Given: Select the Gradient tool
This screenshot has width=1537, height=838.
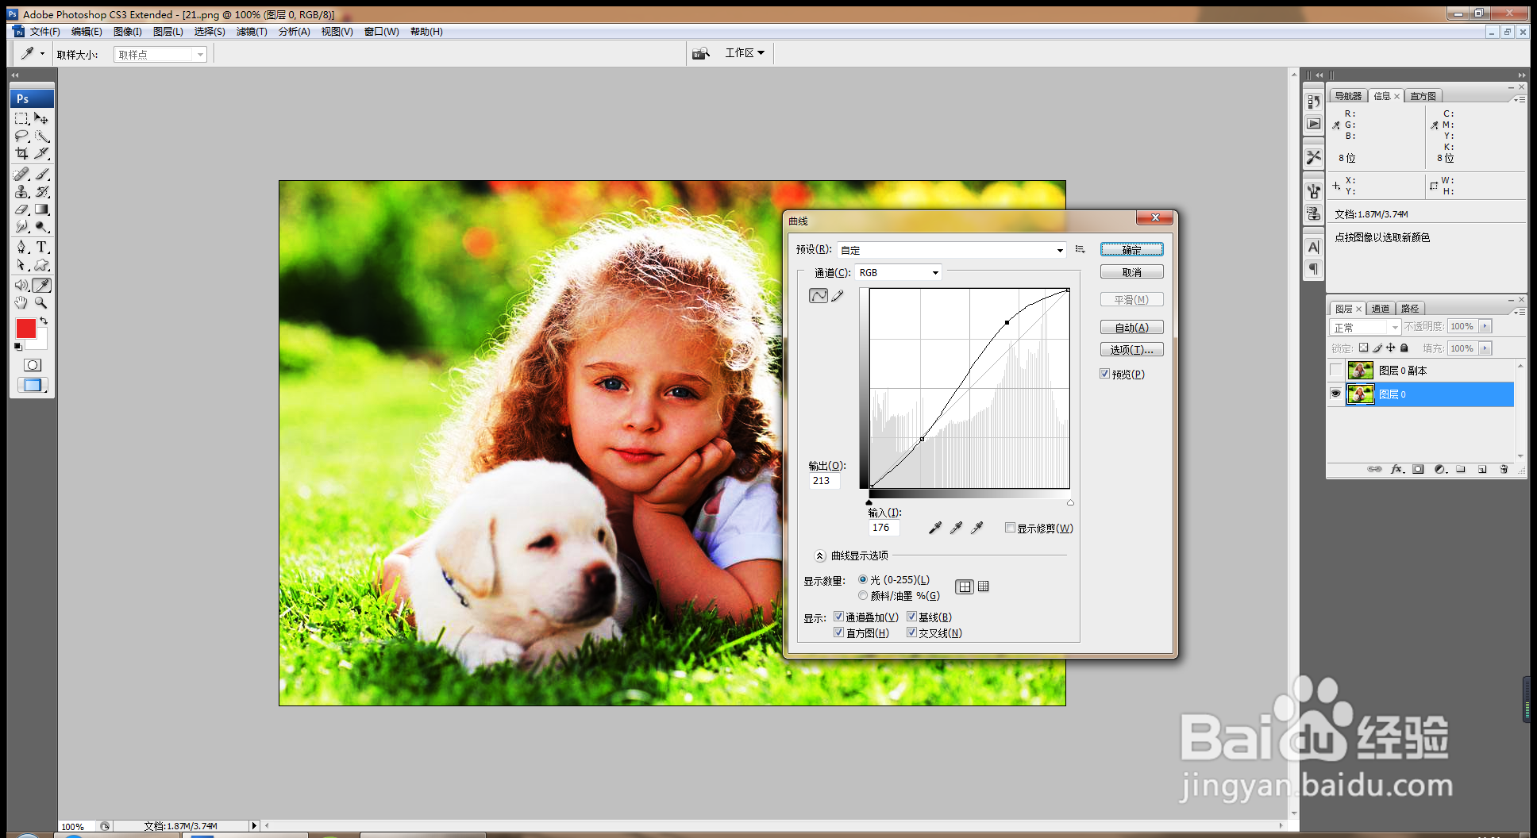Looking at the screenshot, I should [41, 209].
